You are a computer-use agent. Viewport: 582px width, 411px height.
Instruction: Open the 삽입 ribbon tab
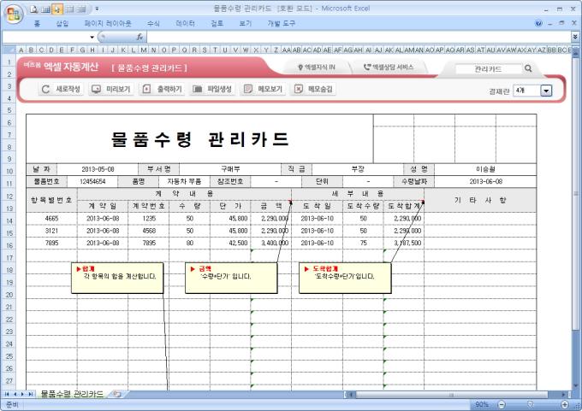tap(62, 23)
